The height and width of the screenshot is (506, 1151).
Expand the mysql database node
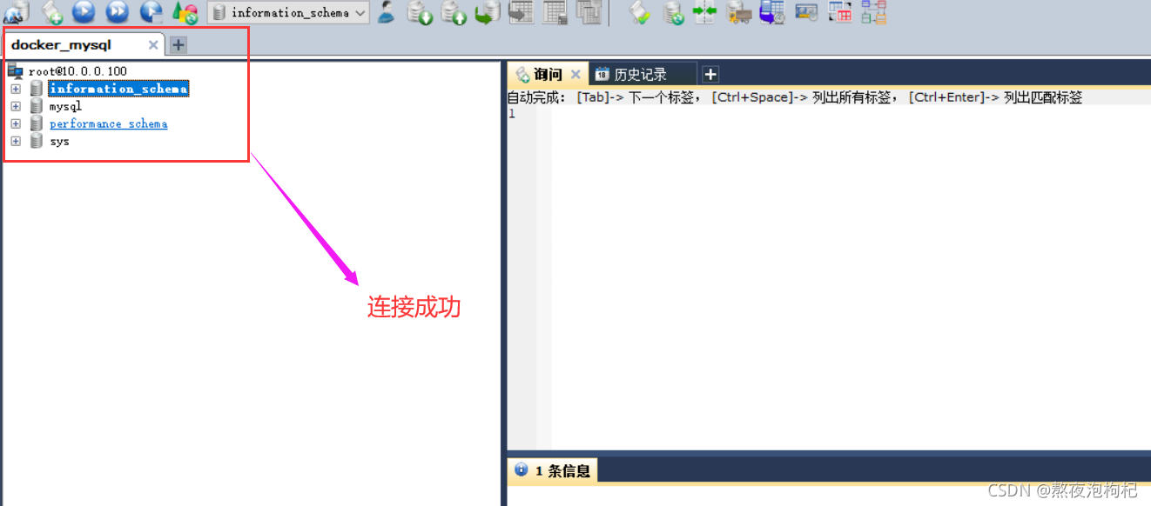16,105
